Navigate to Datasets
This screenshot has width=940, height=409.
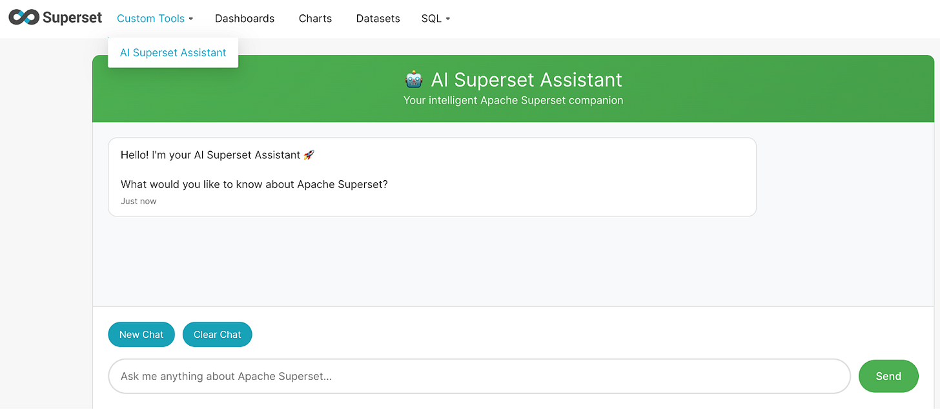[x=378, y=19]
